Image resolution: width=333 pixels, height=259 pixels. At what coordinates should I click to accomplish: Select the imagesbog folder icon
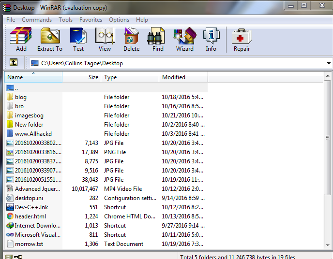(10, 115)
